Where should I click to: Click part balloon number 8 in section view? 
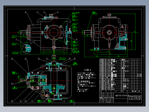coord(44,101)
